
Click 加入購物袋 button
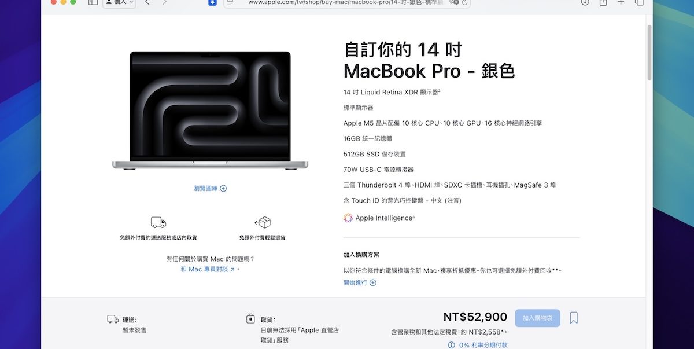[x=537, y=318]
